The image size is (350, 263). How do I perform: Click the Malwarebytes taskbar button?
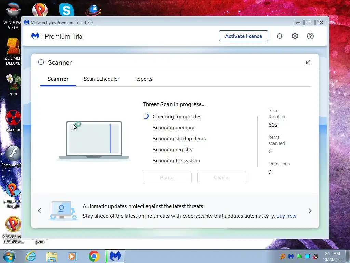(x=115, y=256)
